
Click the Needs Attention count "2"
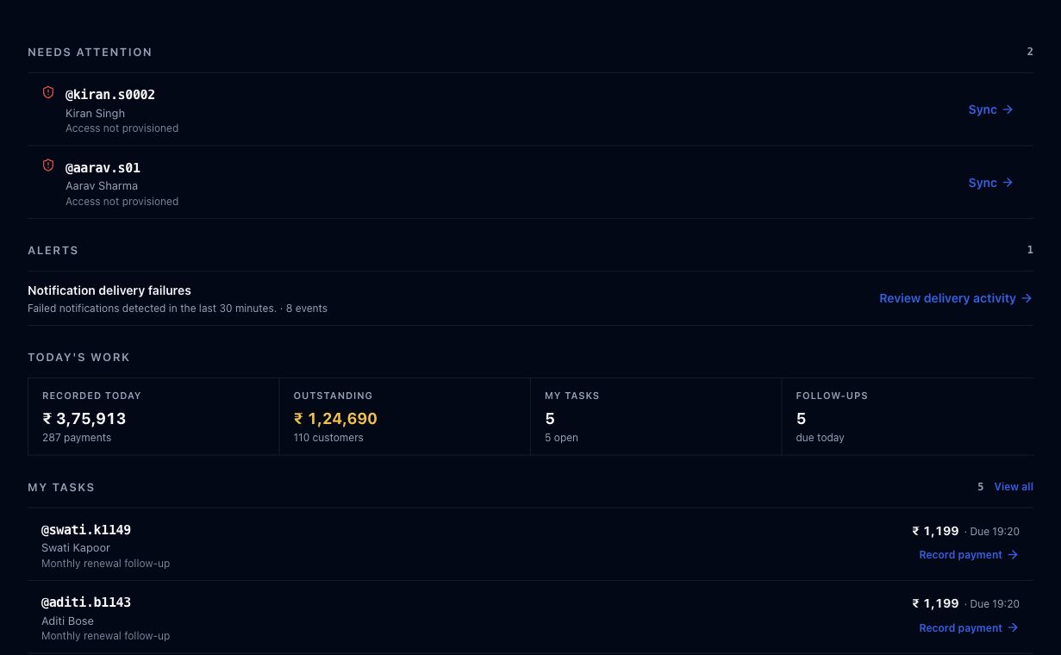pyautogui.click(x=1030, y=52)
